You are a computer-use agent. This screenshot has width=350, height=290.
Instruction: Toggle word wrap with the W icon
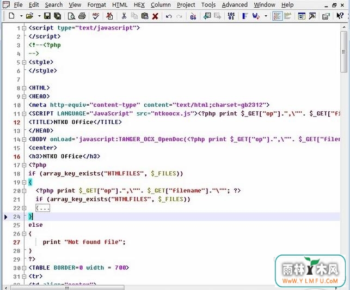256,16
